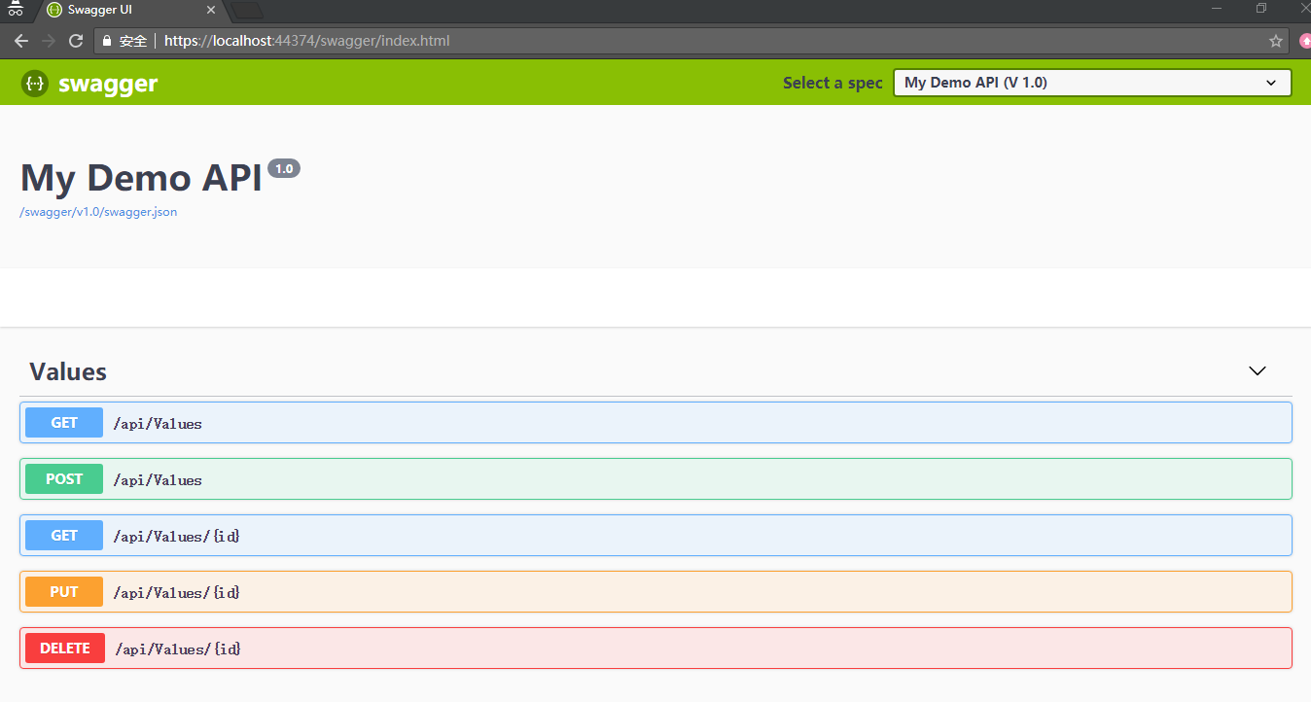The width and height of the screenshot is (1311, 702).
Task: Click the lock security icon in address bar
Action: (108, 41)
